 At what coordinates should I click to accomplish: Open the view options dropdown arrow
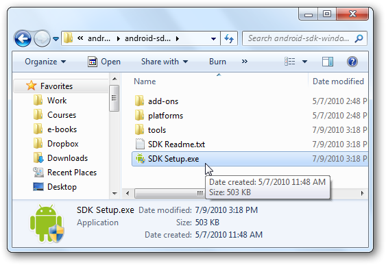(304, 62)
